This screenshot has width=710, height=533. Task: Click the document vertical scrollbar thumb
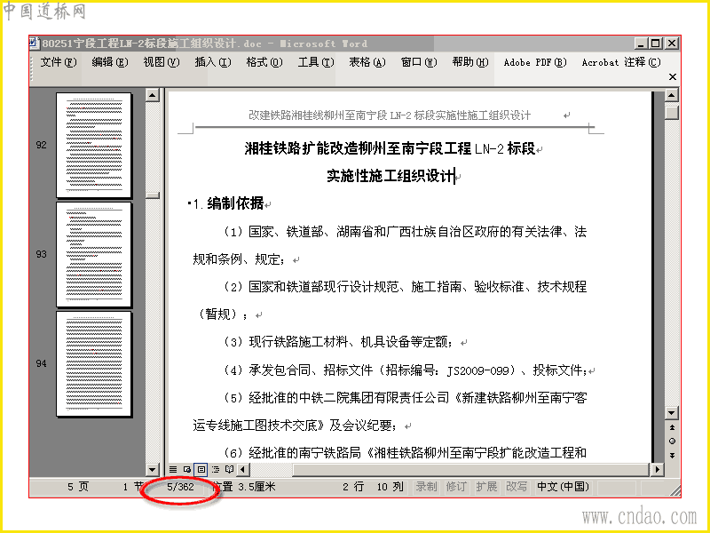pos(672,112)
